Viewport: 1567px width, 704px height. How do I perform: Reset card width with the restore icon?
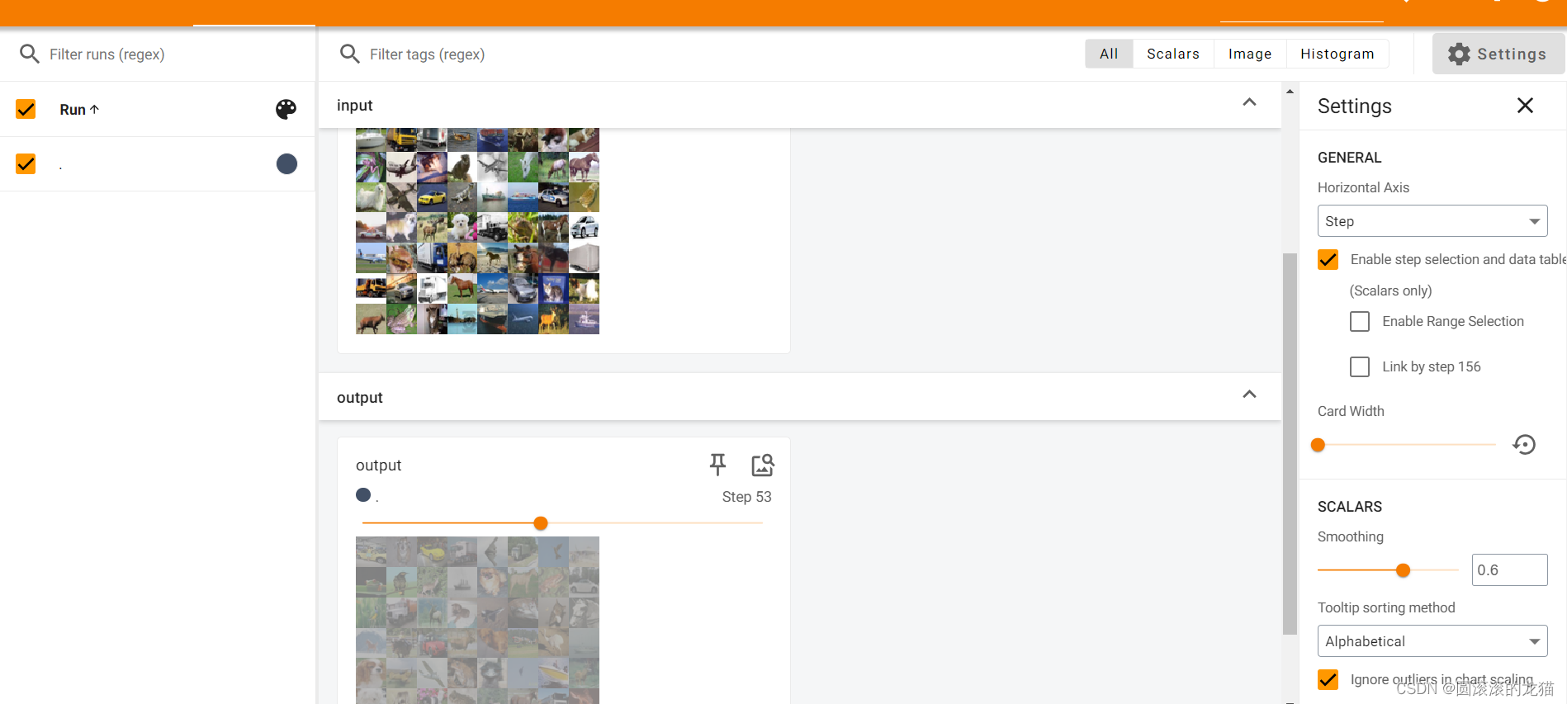coord(1524,445)
